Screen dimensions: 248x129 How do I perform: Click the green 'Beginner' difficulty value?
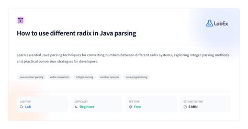pos(87,107)
